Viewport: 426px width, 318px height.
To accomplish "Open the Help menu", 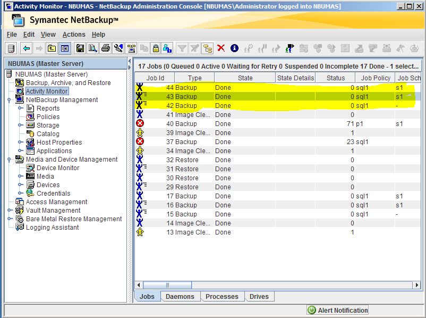I will pos(98,35).
